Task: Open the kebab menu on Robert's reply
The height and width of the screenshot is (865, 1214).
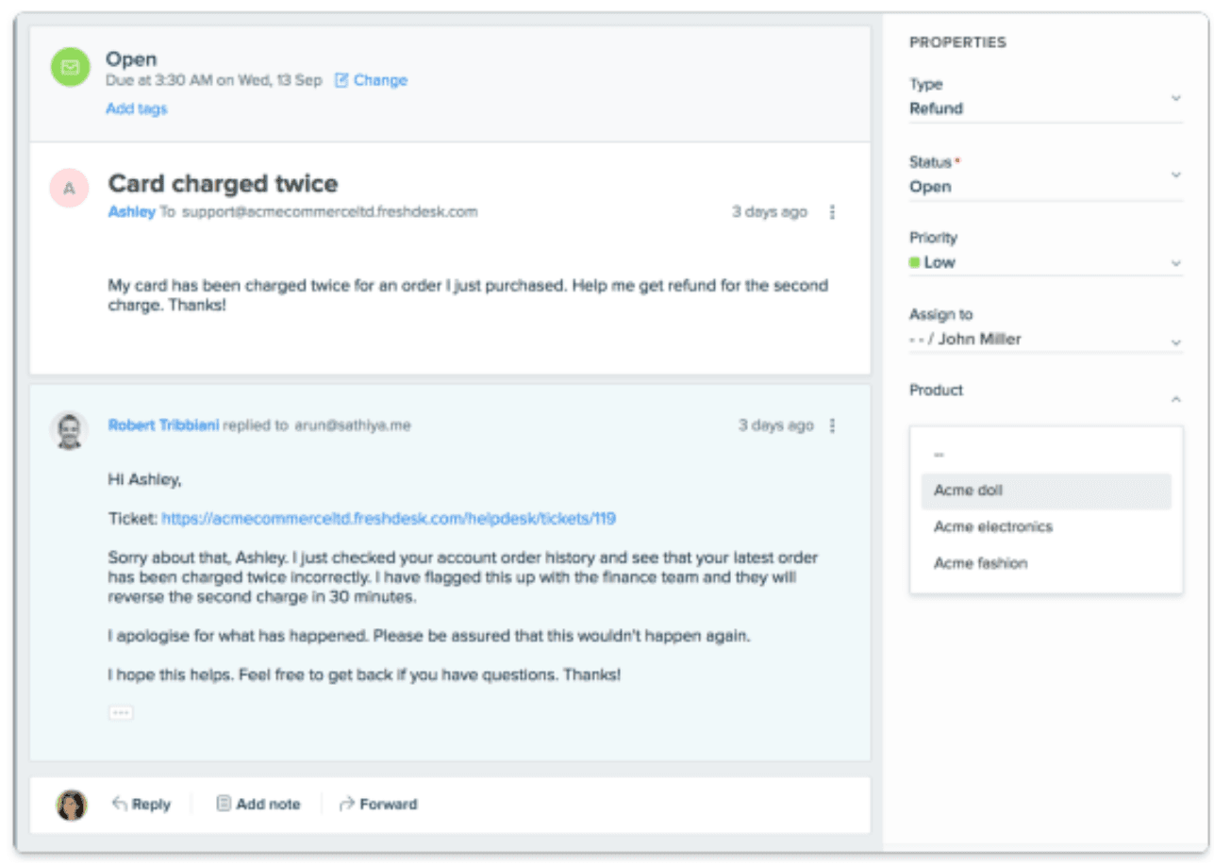Action: point(832,425)
